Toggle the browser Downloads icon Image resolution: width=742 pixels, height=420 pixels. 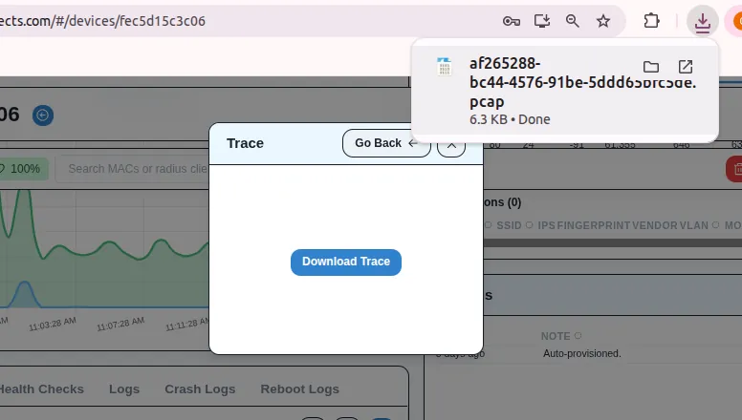coord(702,21)
